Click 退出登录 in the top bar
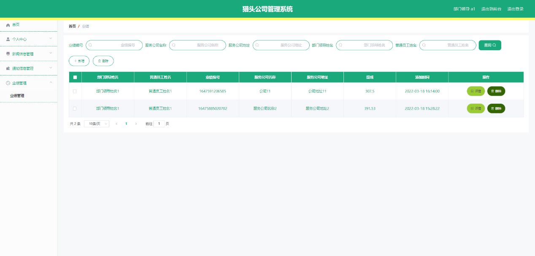Screen dimensions: 535x256 [x=515, y=9]
